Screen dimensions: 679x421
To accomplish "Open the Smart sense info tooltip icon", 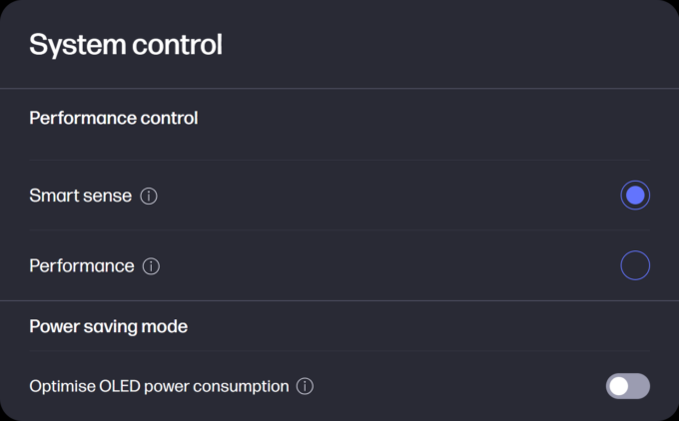I will [x=149, y=196].
